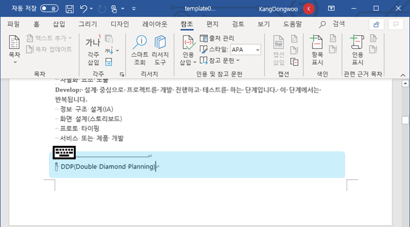Viewport: 410px width, 227px height.
Task: Customize Quick Access Toolbar dropdown
Action: click(x=134, y=9)
